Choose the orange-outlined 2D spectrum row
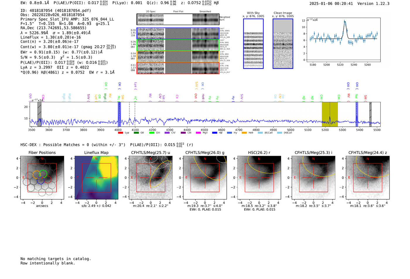Screen dimensions: 410x279 178,57
